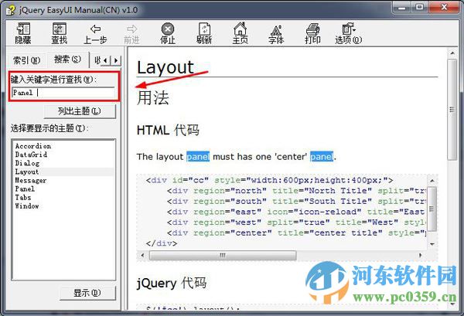Click the code line with region="center"
Viewport: 464px width, 316px height.
coord(296,233)
